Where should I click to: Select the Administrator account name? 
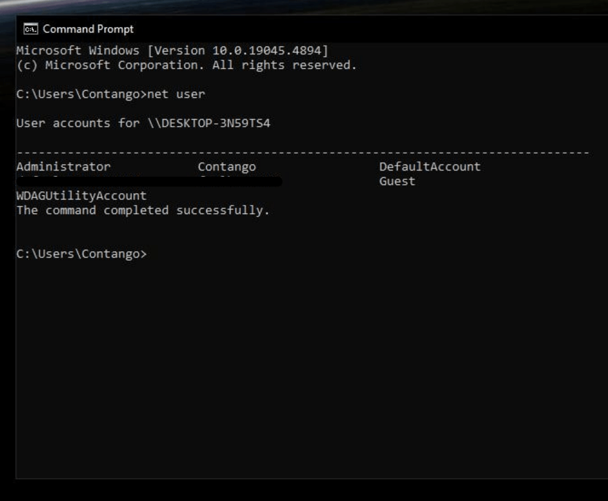coord(64,166)
